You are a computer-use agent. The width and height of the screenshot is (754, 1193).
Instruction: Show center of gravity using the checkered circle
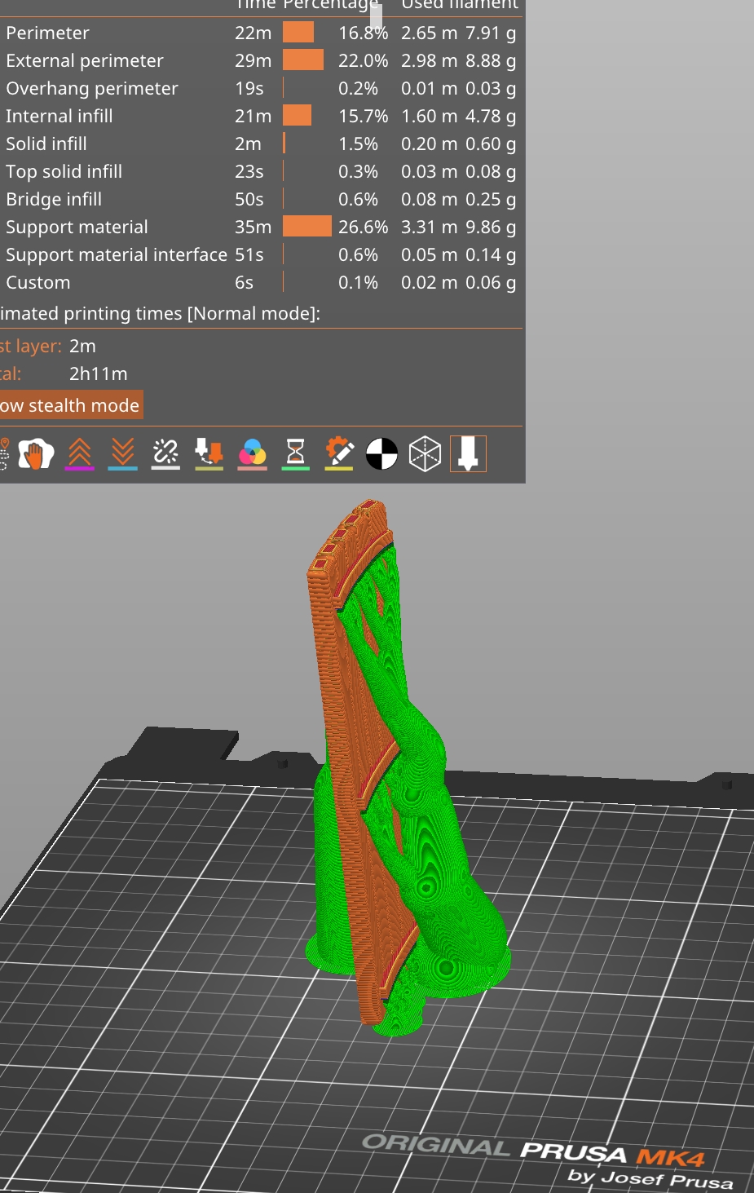coord(381,453)
